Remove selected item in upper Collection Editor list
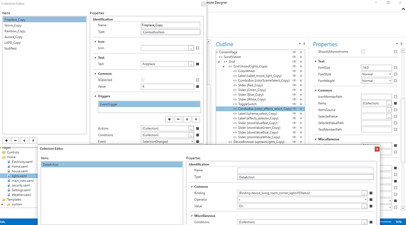This screenshot has width=406, height=225. point(15,141)
